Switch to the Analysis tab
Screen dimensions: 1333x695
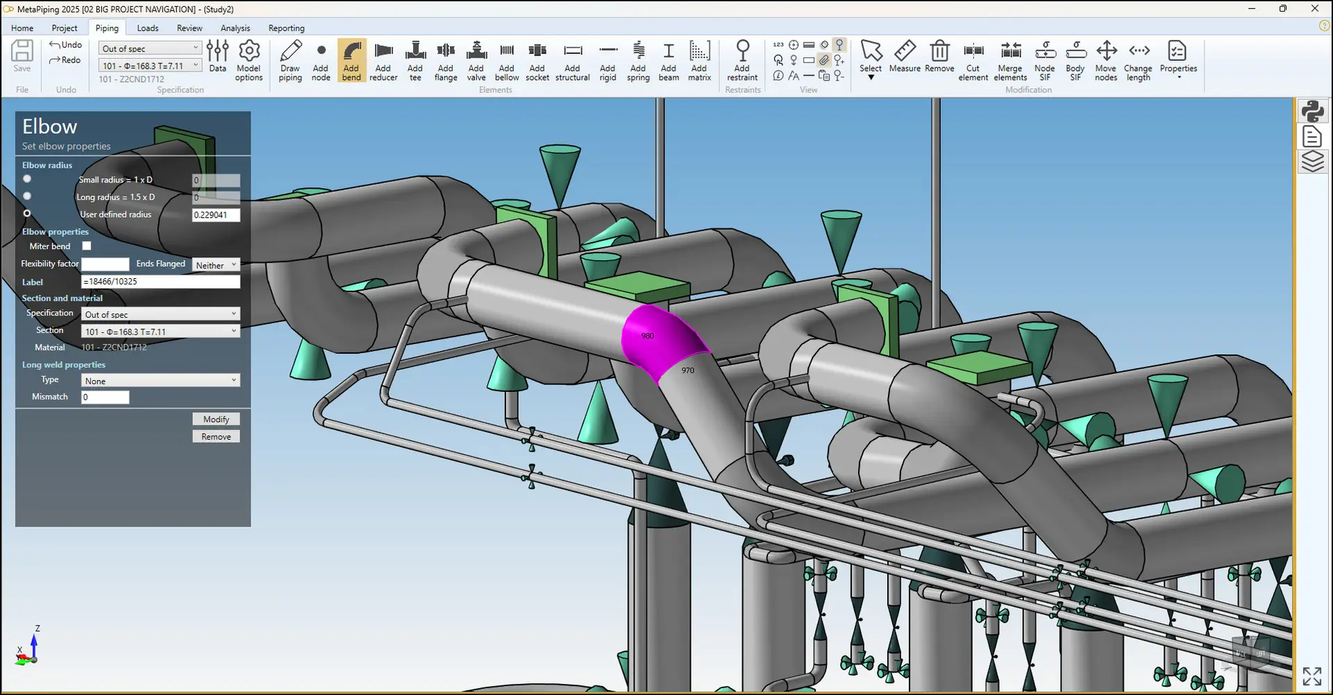pos(235,28)
